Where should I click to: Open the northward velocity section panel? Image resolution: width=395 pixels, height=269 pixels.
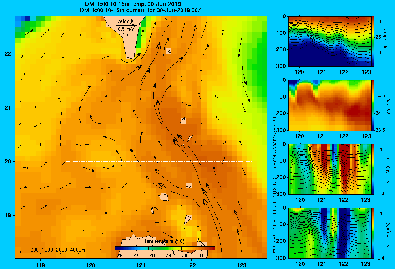click(x=329, y=169)
